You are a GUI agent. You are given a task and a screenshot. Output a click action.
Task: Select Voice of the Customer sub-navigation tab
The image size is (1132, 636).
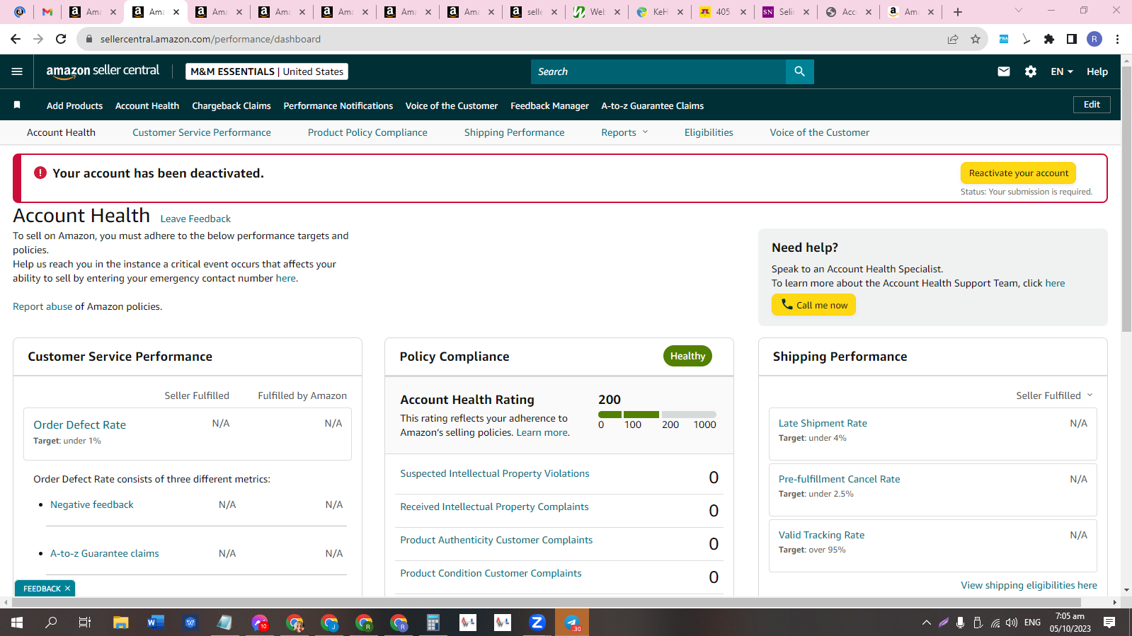click(820, 132)
